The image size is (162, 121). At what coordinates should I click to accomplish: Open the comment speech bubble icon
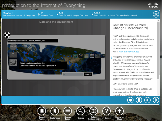click(x=130, y=100)
